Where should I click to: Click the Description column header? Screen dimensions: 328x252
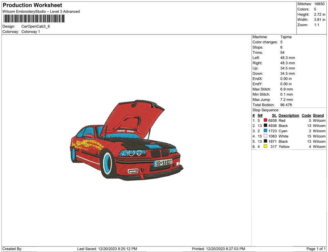click(289, 115)
